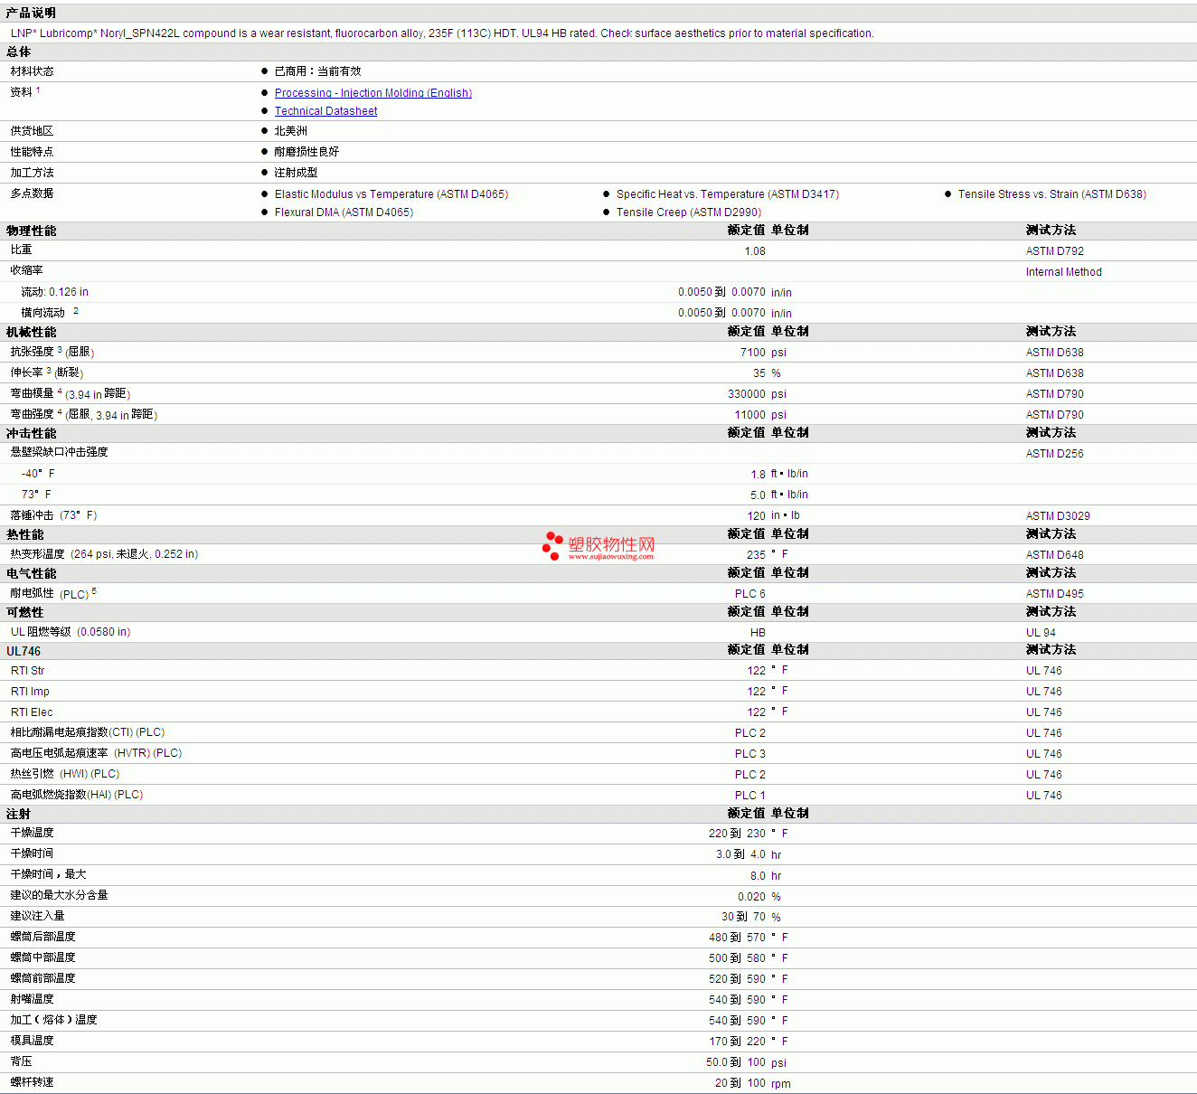Click the '电气性能' section header

[x=32, y=573]
